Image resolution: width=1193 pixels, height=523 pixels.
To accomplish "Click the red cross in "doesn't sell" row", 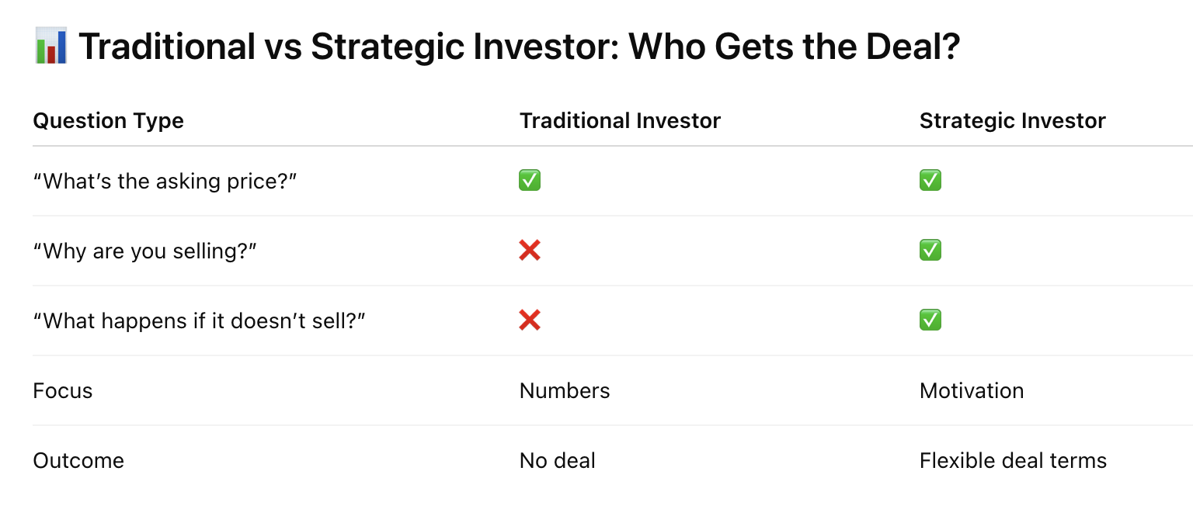I will pos(530,320).
